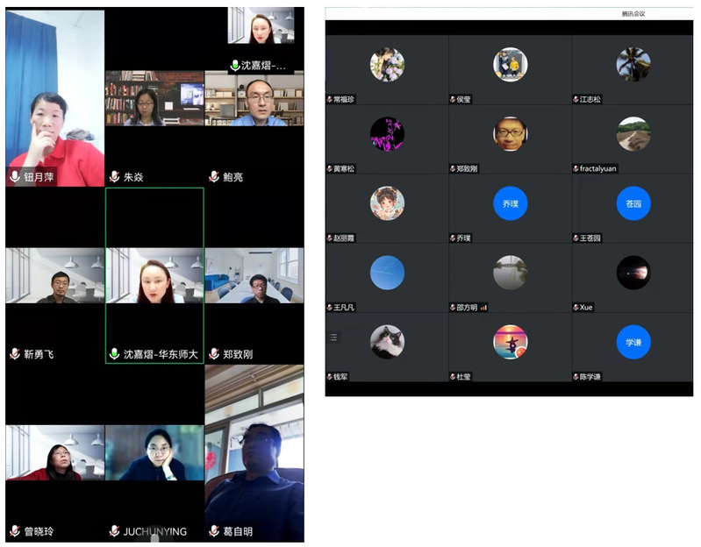Viewport: 701px width, 547px height.
Task: Open the small 沈嘉熠 video thumbnail at top
Action: [261, 25]
